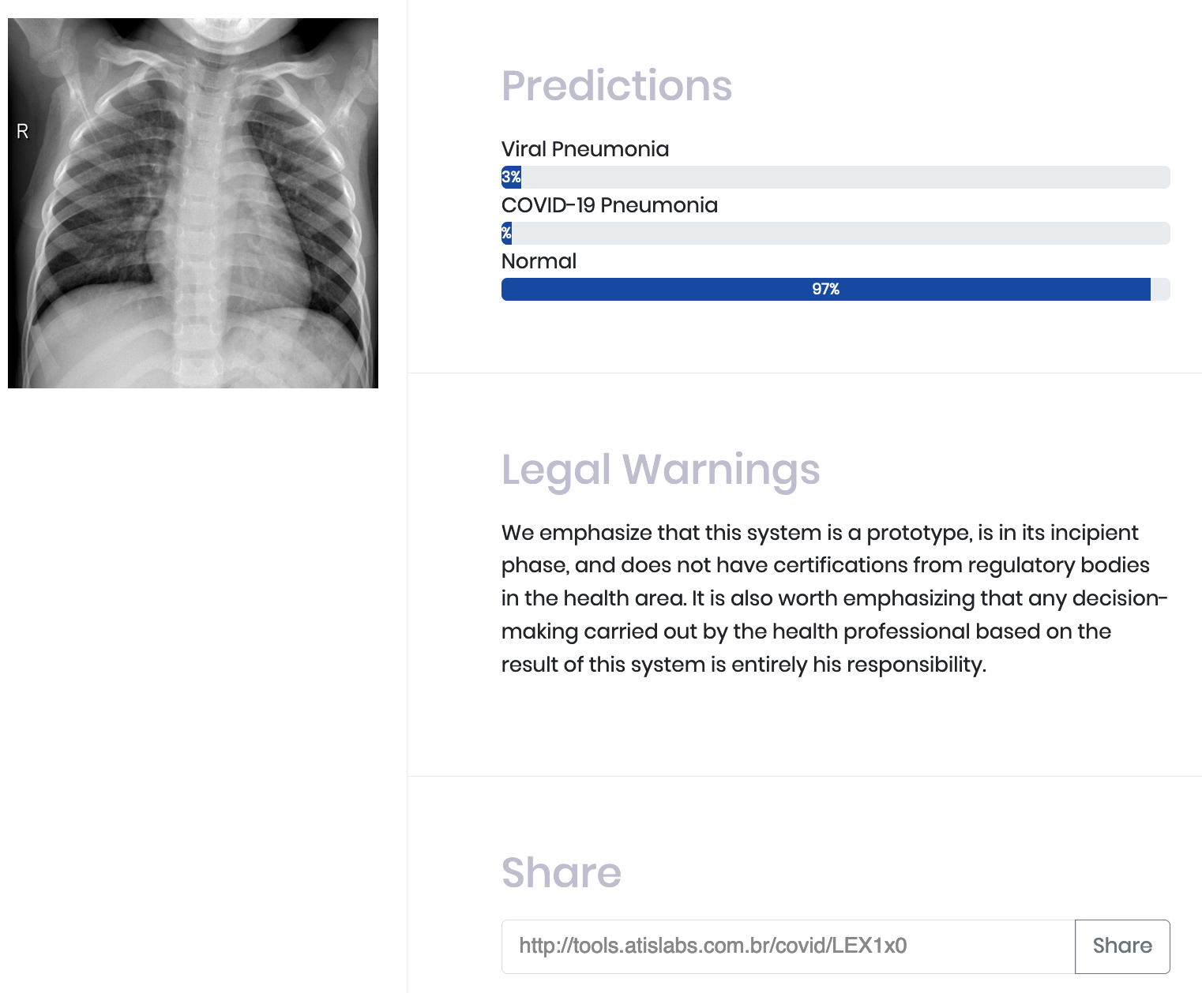Image resolution: width=1202 pixels, height=993 pixels.
Task: Click the Predictions heading
Action: point(617,85)
